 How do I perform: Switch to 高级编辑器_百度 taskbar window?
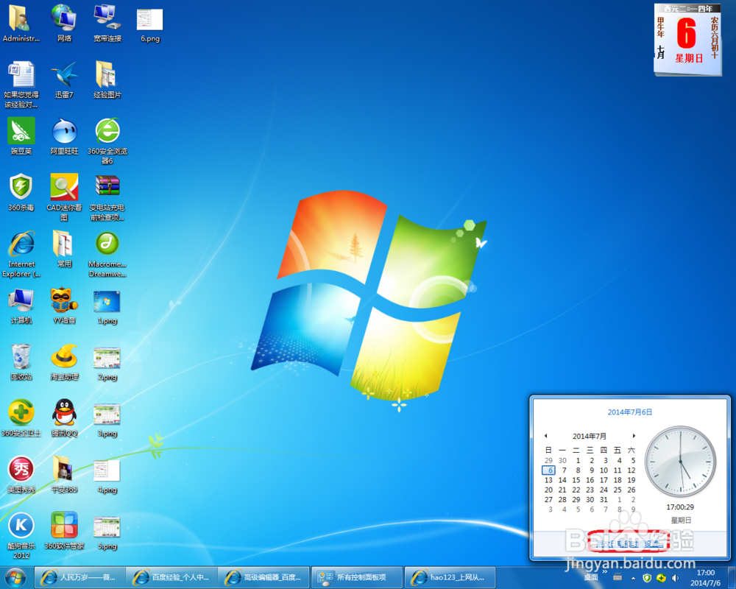(x=264, y=577)
